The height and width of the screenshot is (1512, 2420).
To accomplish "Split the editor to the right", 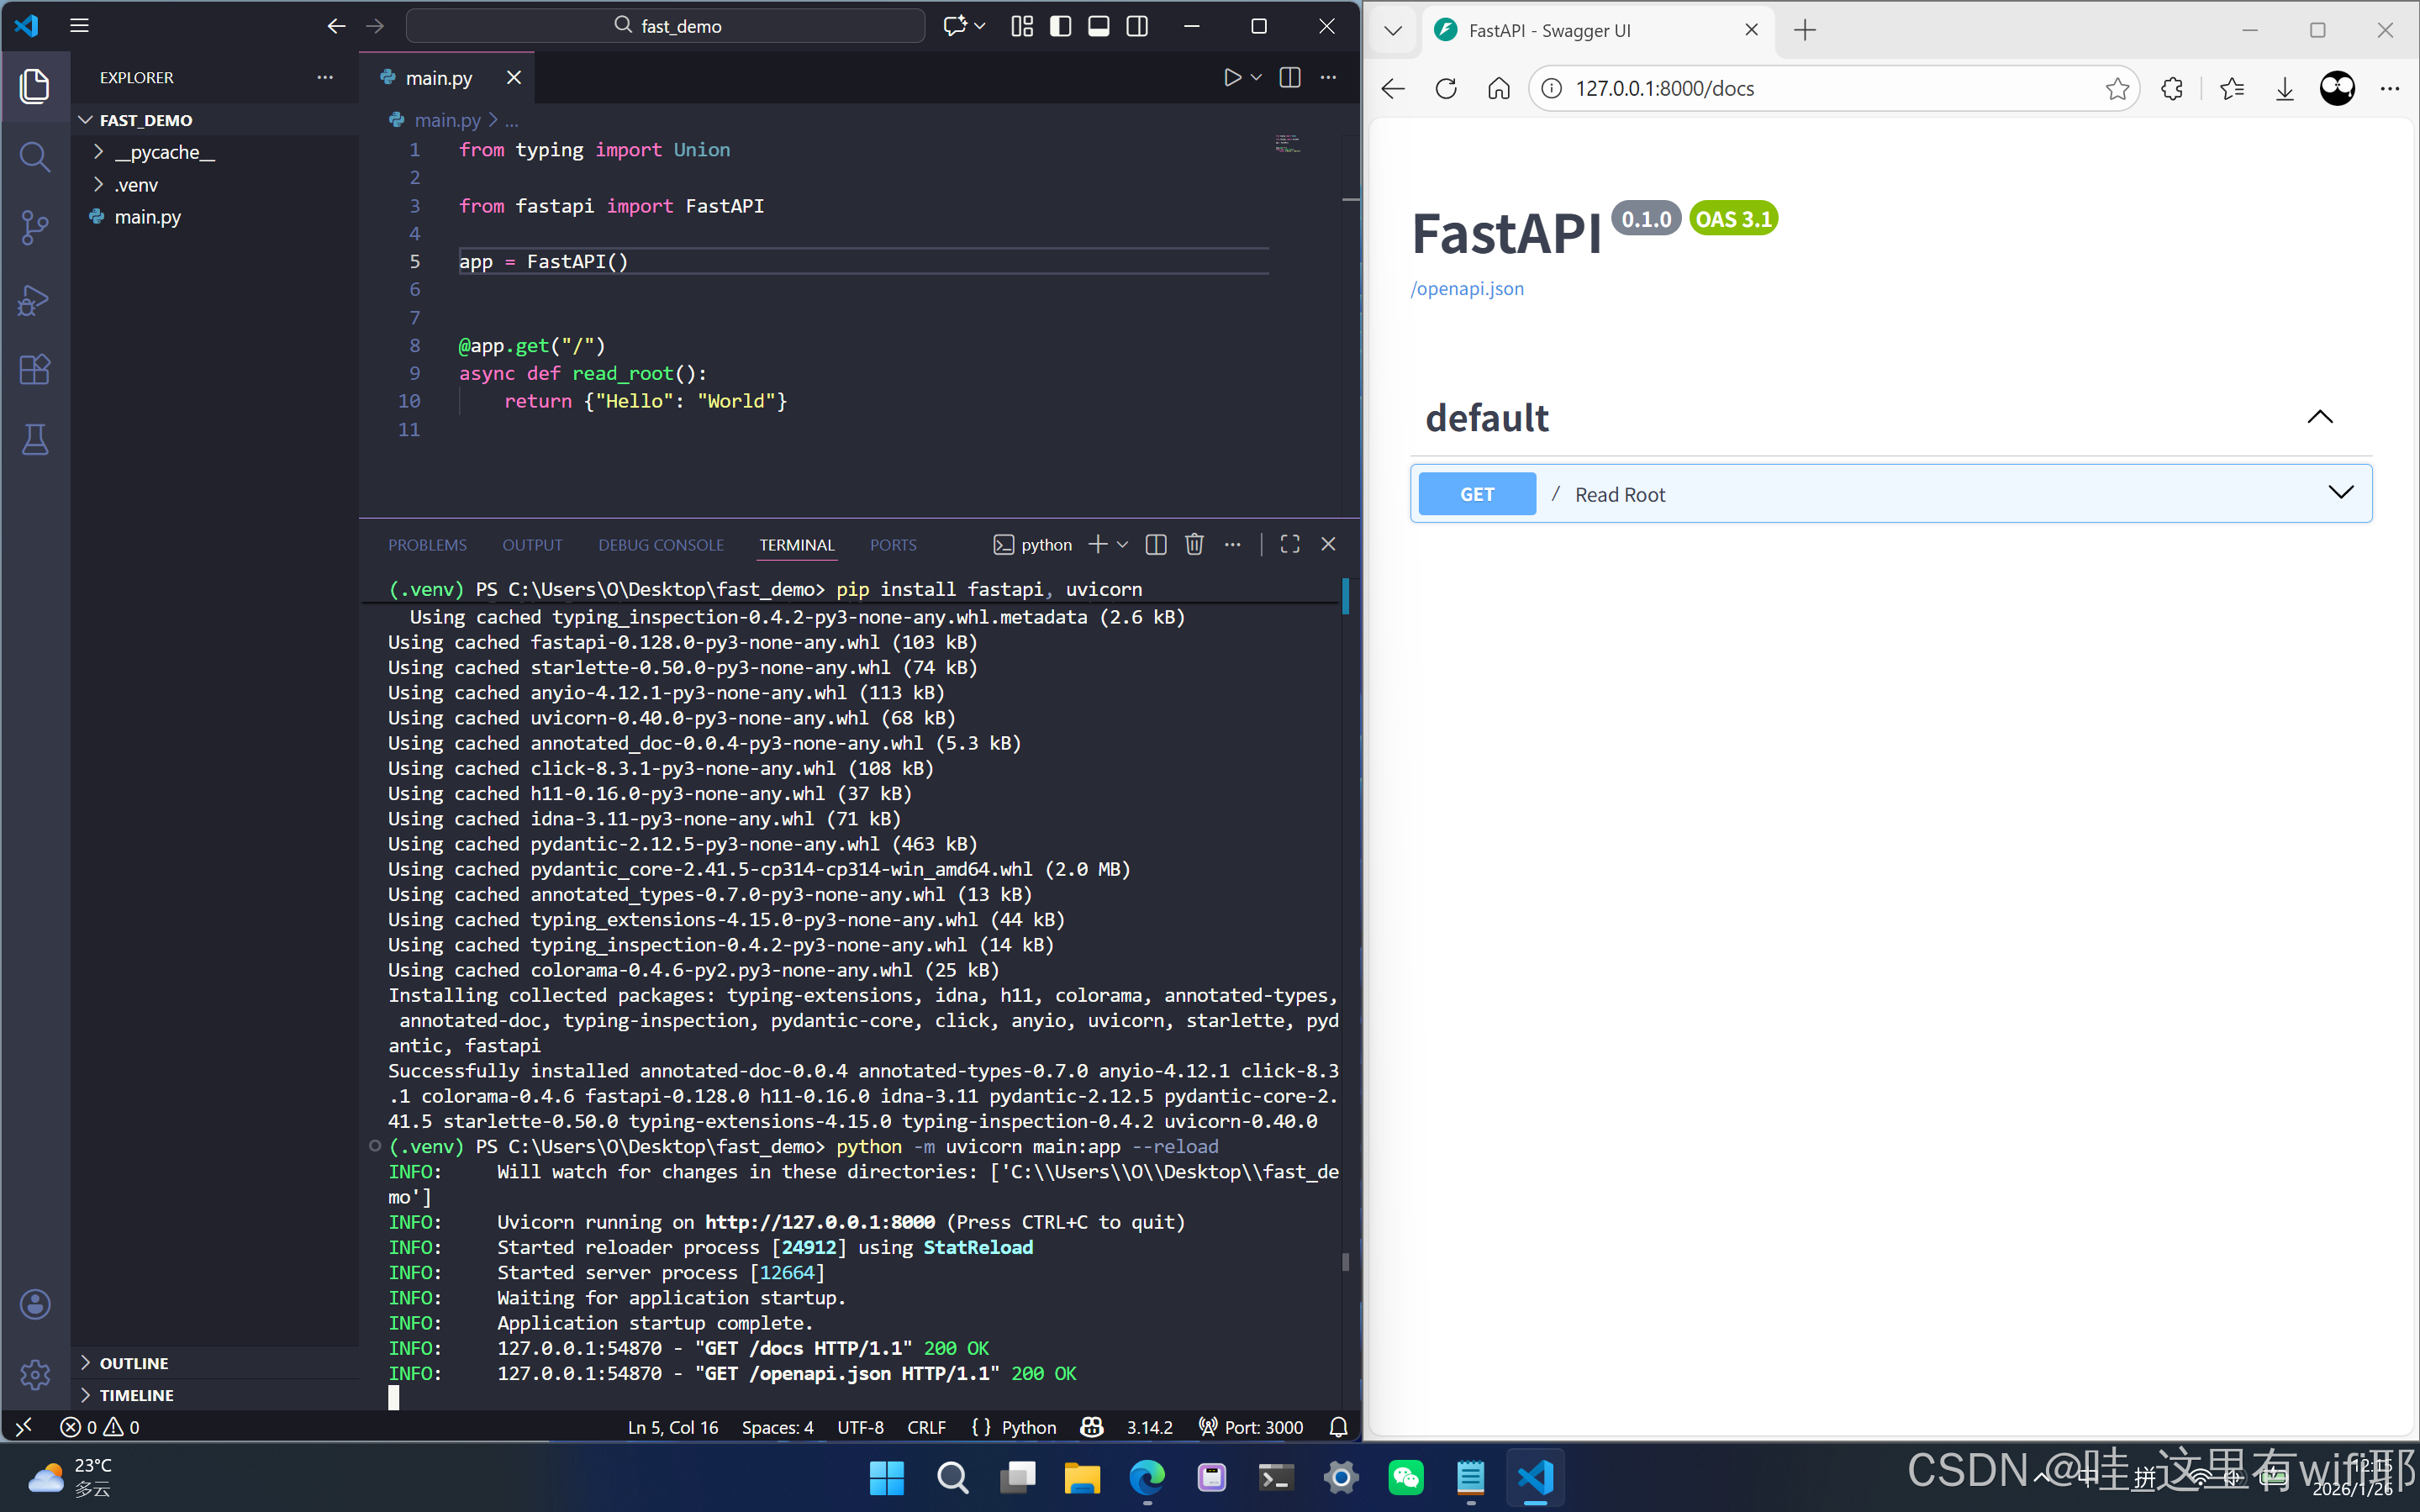I will click(x=1290, y=77).
